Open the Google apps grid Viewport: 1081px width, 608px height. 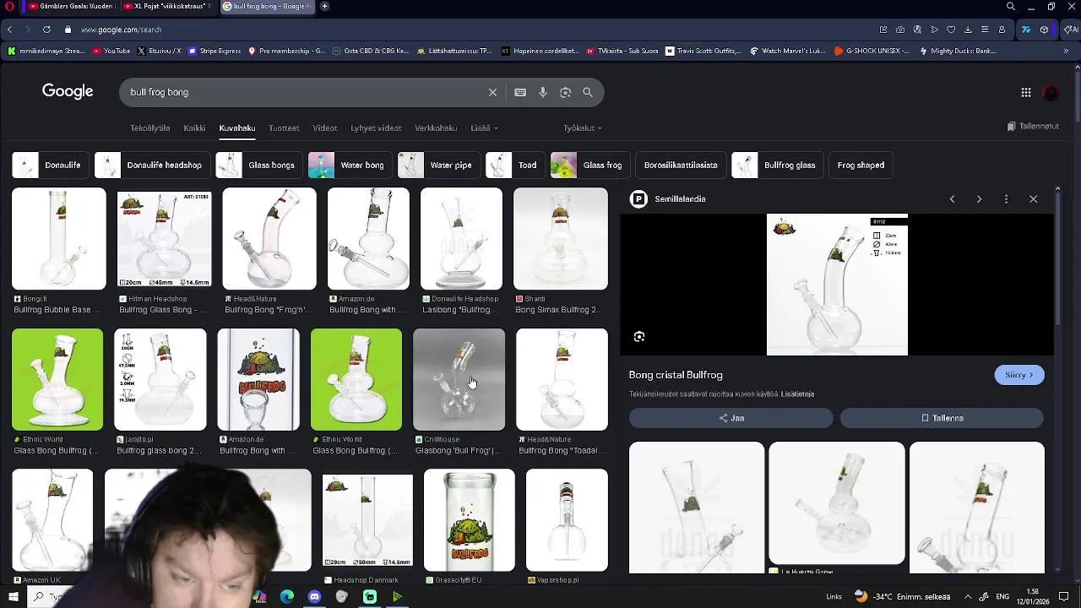coord(1026,92)
